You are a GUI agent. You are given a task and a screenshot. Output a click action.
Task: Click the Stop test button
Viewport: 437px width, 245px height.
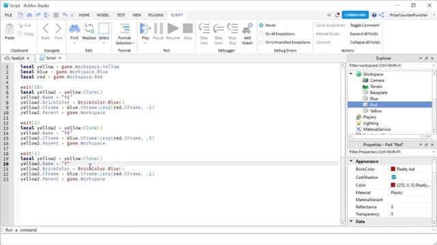[x=188, y=29]
